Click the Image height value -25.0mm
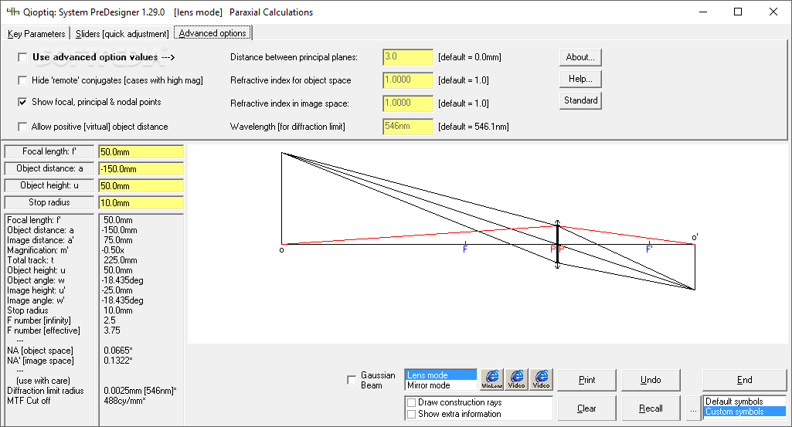 pyautogui.click(x=117, y=290)
